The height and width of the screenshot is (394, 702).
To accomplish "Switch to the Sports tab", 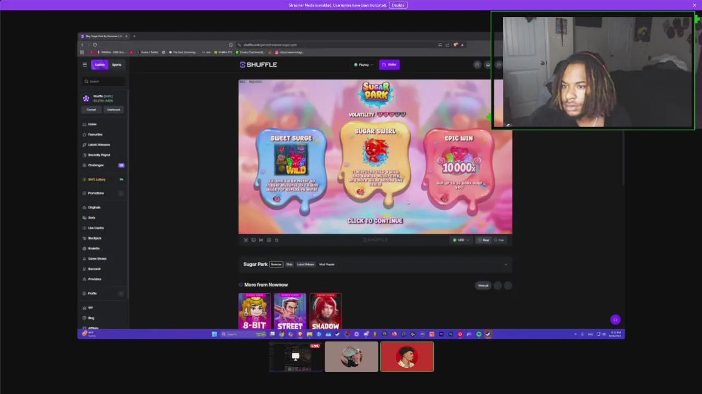I will pyautogui.click(x=117, y=65).
